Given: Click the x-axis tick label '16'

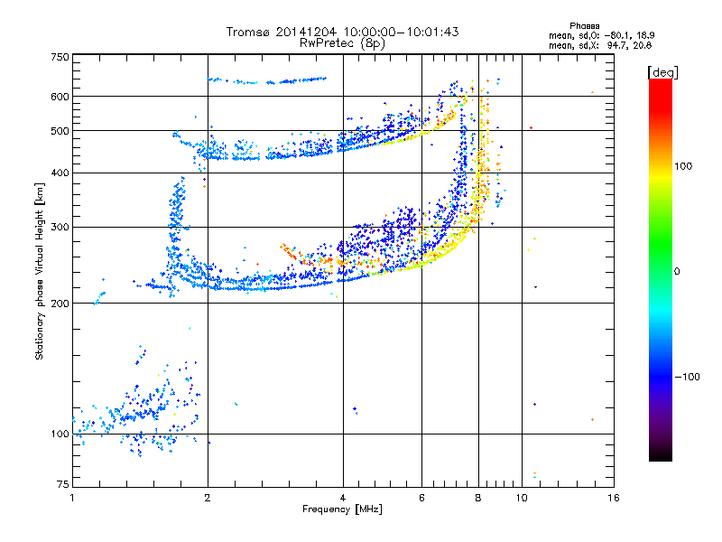Looking at the screenshot, I should tap(614, 498).
